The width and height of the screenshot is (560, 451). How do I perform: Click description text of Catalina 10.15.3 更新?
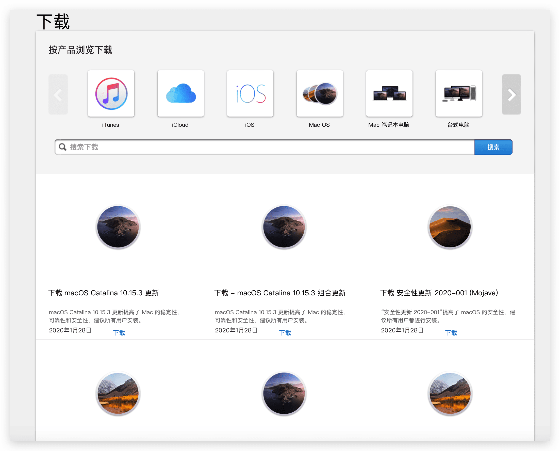[x=115, y=316]
